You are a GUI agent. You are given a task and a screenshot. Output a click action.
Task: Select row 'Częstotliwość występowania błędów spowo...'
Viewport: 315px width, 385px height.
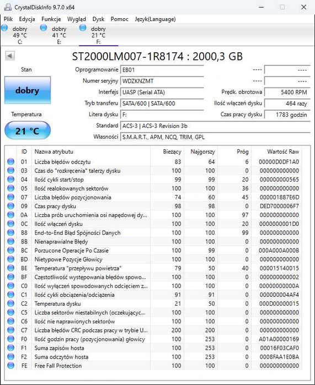point(153,277)
